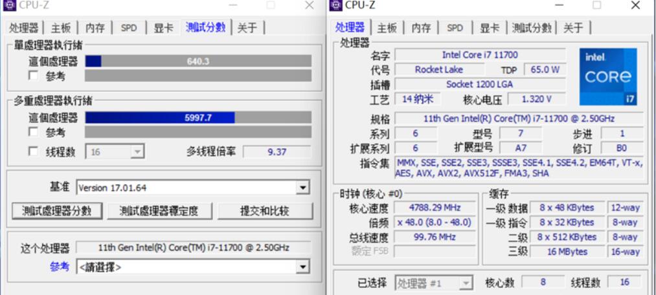Click single-thread score bar showing 640.3

198,61
